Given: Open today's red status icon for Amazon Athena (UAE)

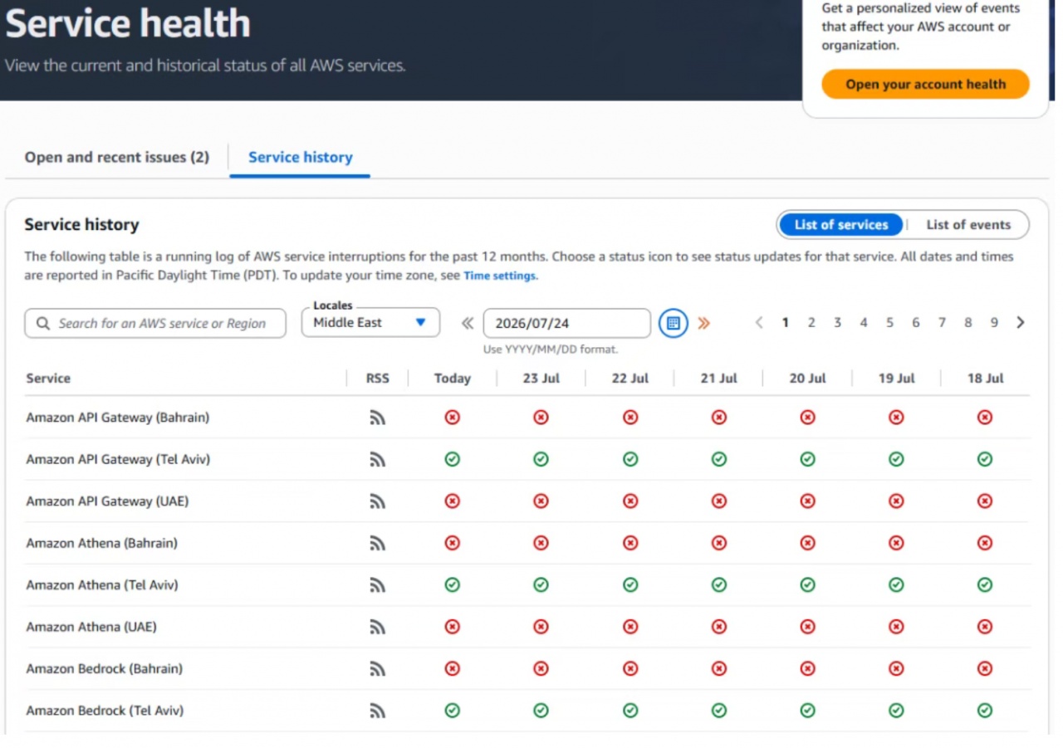Looking at the screenshot, I should click(453, 627).
